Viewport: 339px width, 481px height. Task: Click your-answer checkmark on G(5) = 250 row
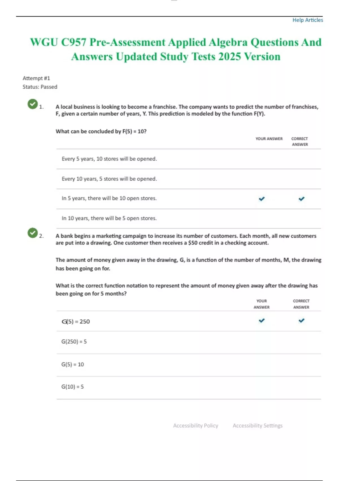262,321
